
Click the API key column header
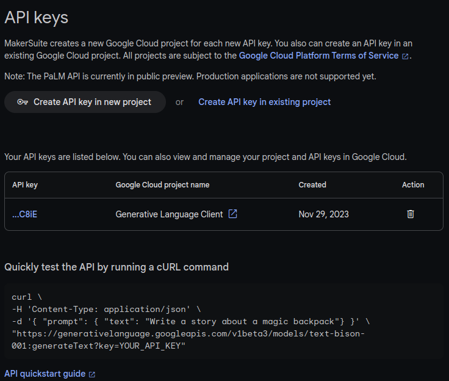25,185
